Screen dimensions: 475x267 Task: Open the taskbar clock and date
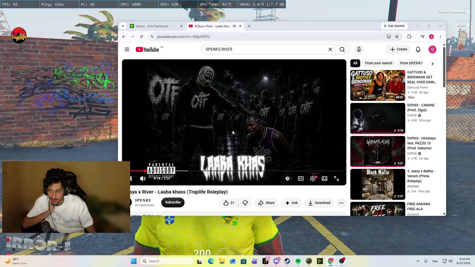click(x=464, y=261)
